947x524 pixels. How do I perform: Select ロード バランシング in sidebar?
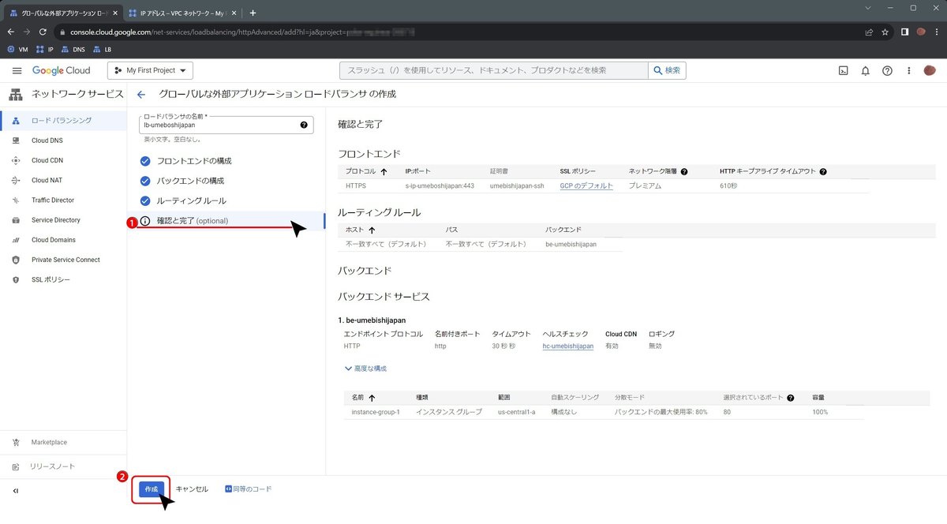pyautogui.click(x=63, y=121)
